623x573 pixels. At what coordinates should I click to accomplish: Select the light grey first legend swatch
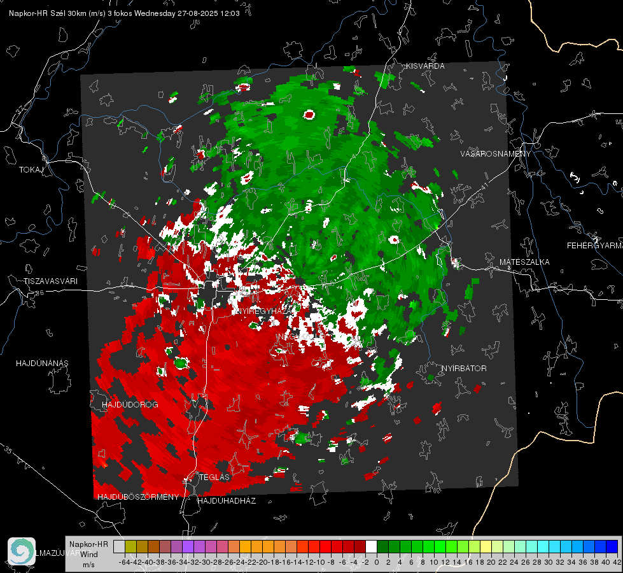pyautogui.click(x=119, y=546)
